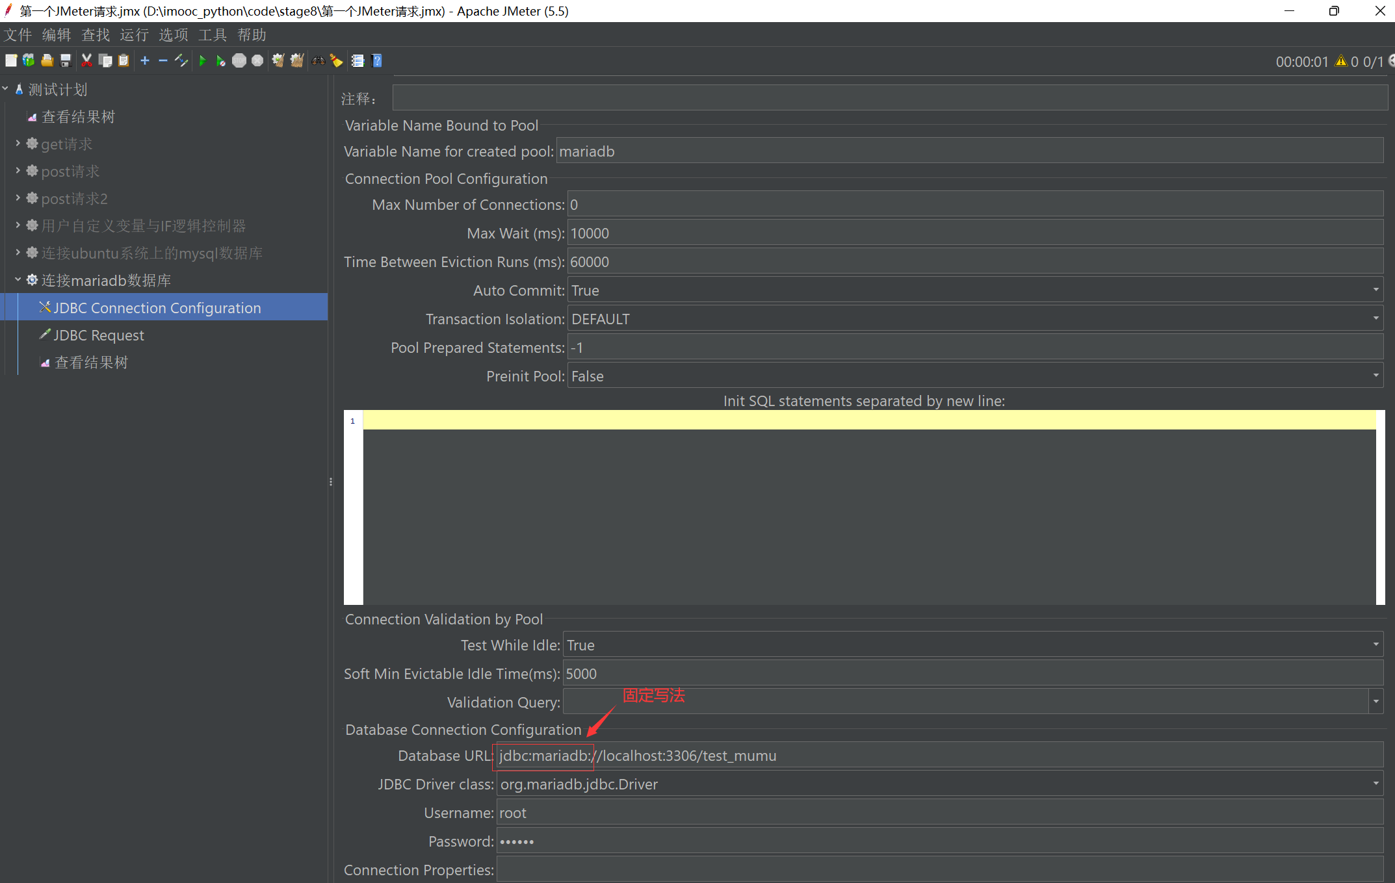Click the Help question-mark book icon
The width and height of the screenshot is (1395, 883).
click(376, 60)
